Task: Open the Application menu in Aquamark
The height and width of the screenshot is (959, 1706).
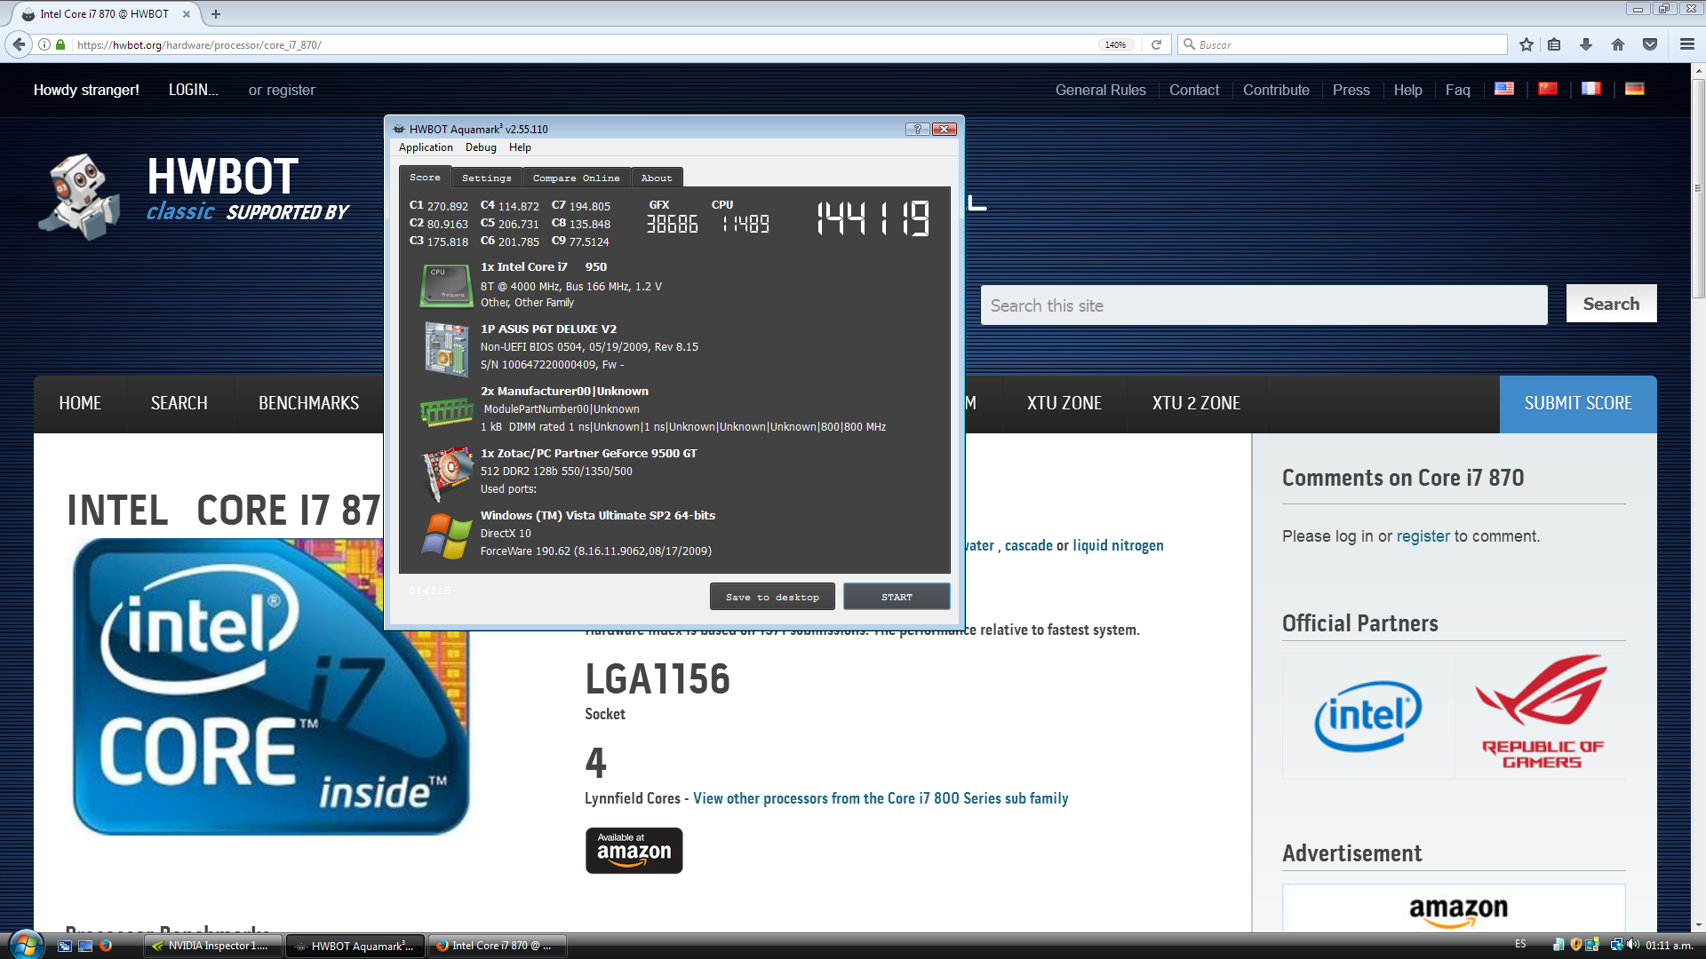Action: (x=426, y=147)
